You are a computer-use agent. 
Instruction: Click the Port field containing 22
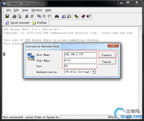point(80,66)
